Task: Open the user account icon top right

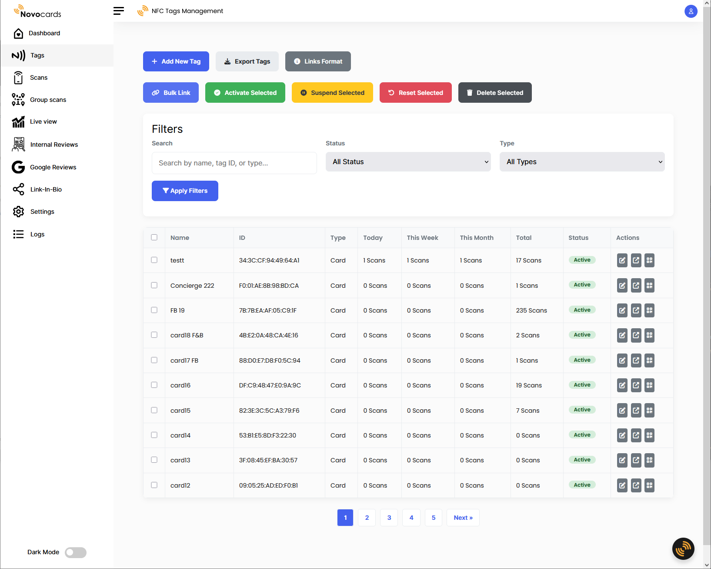Action: coord(691,11)
